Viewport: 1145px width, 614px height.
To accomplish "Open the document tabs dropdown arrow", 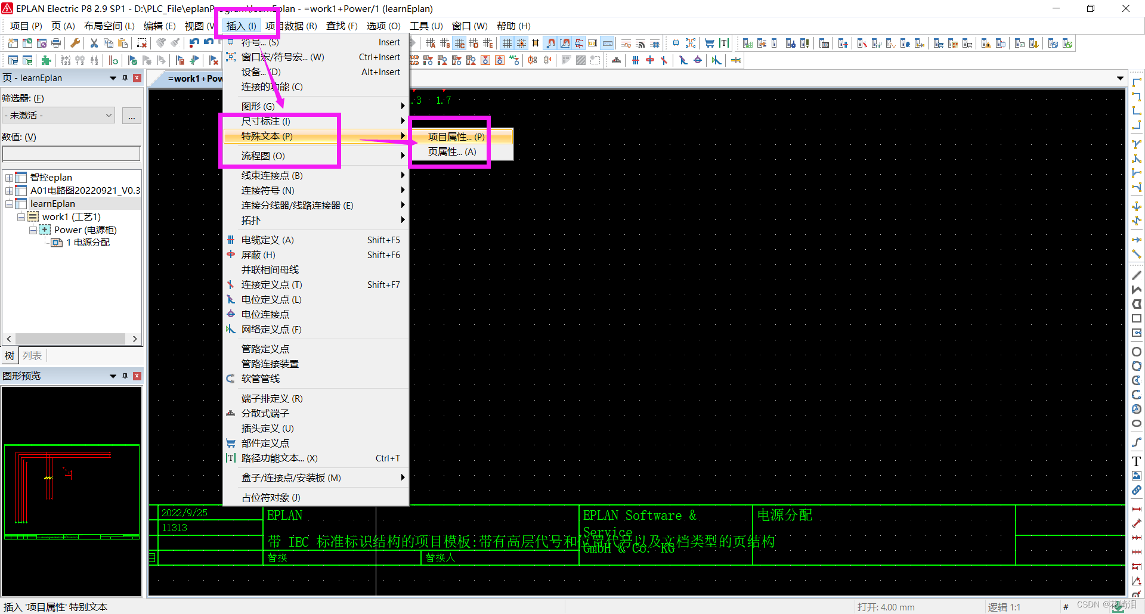I will pyautogui.click(x=1120, y=78).
